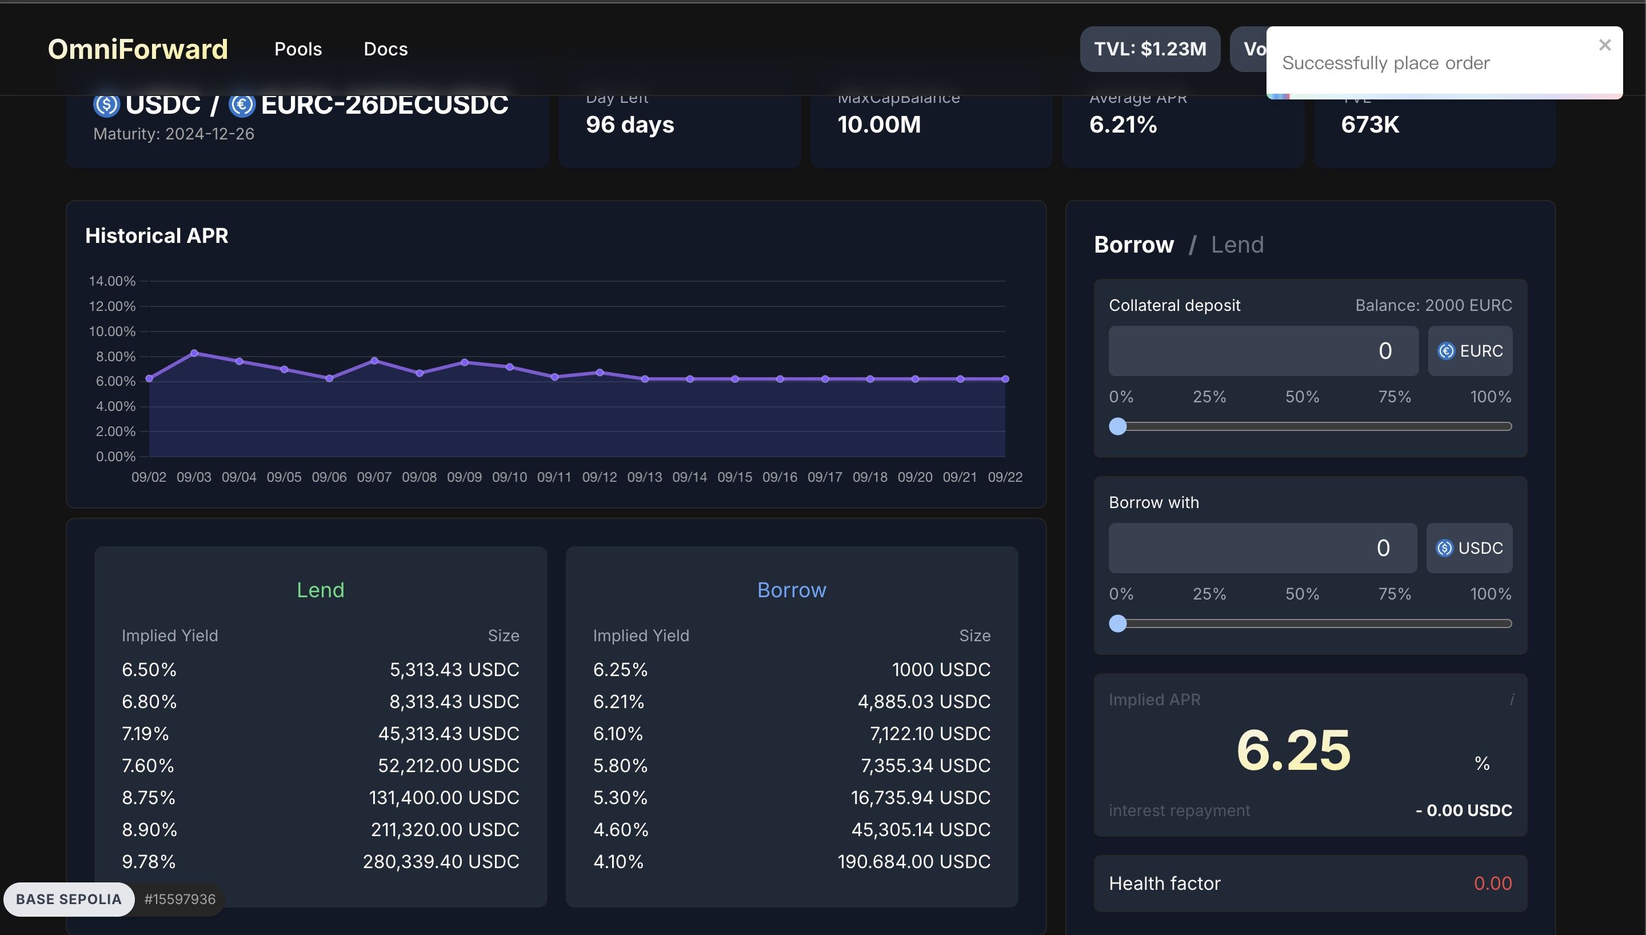Select Borrow order at 5.80% yield
Screen dimensions: 1646x935
(x=792, y=765)
